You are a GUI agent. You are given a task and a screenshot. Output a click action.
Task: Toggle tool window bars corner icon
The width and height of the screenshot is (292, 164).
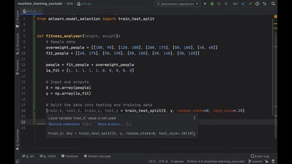click(18, 161)
